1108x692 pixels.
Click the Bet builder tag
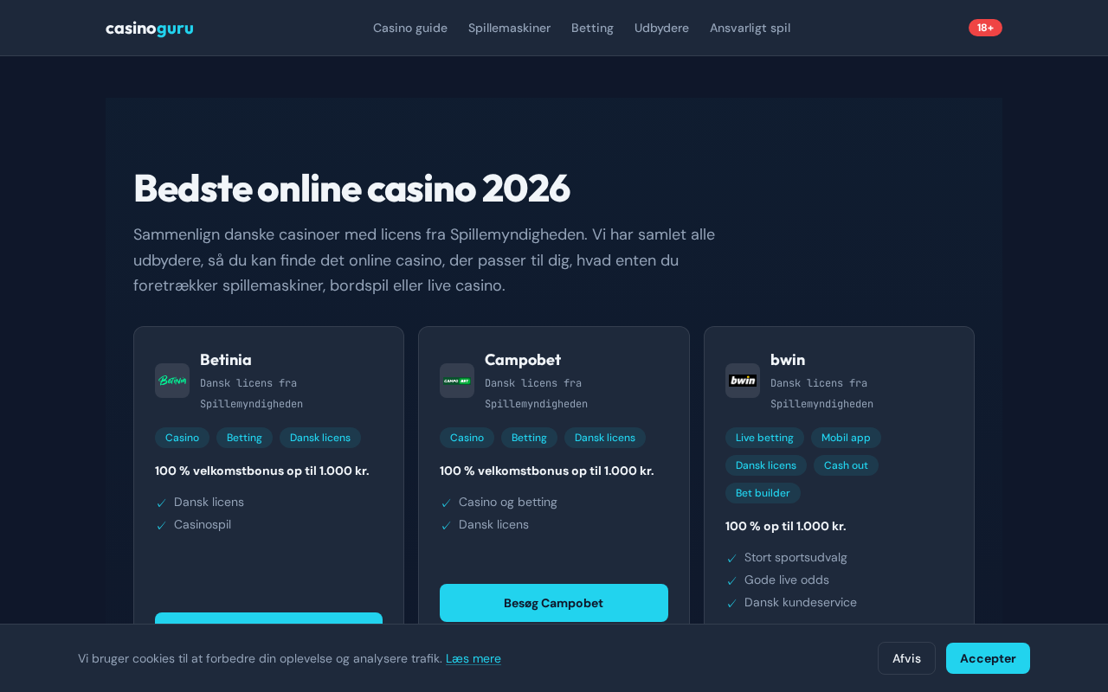click(763, 493)
